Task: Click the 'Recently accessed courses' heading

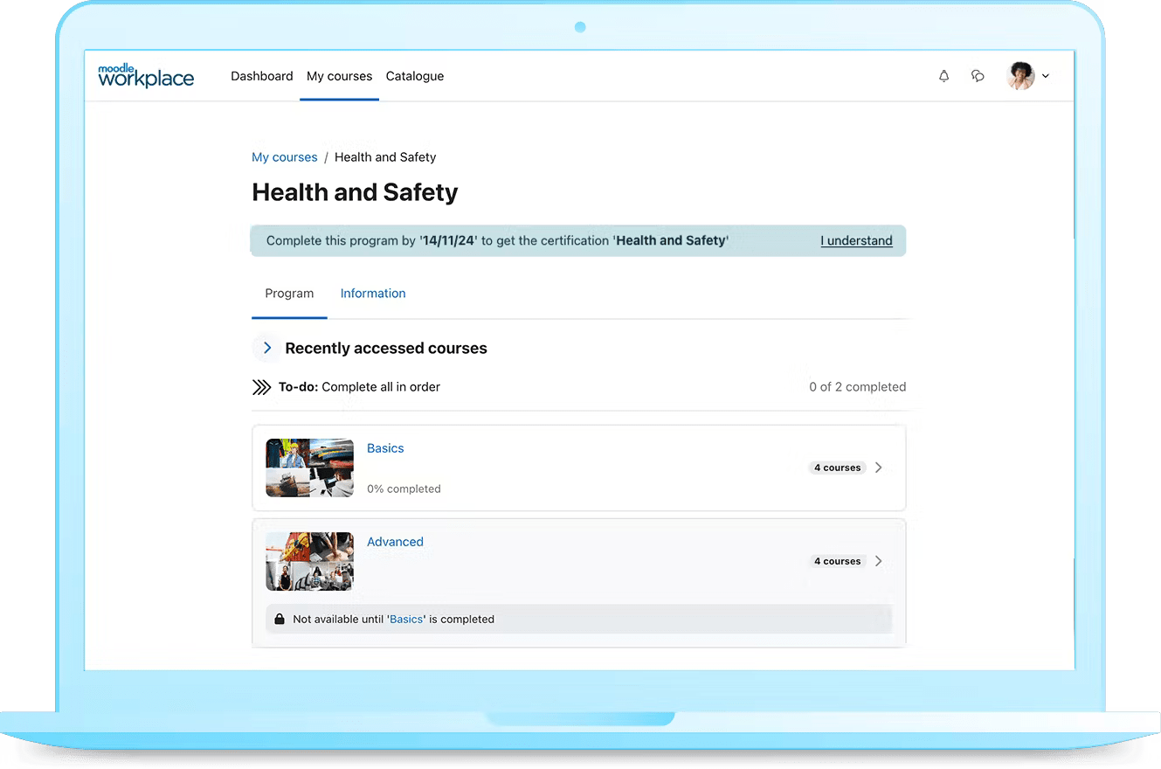Action: (x=386, y=348)
